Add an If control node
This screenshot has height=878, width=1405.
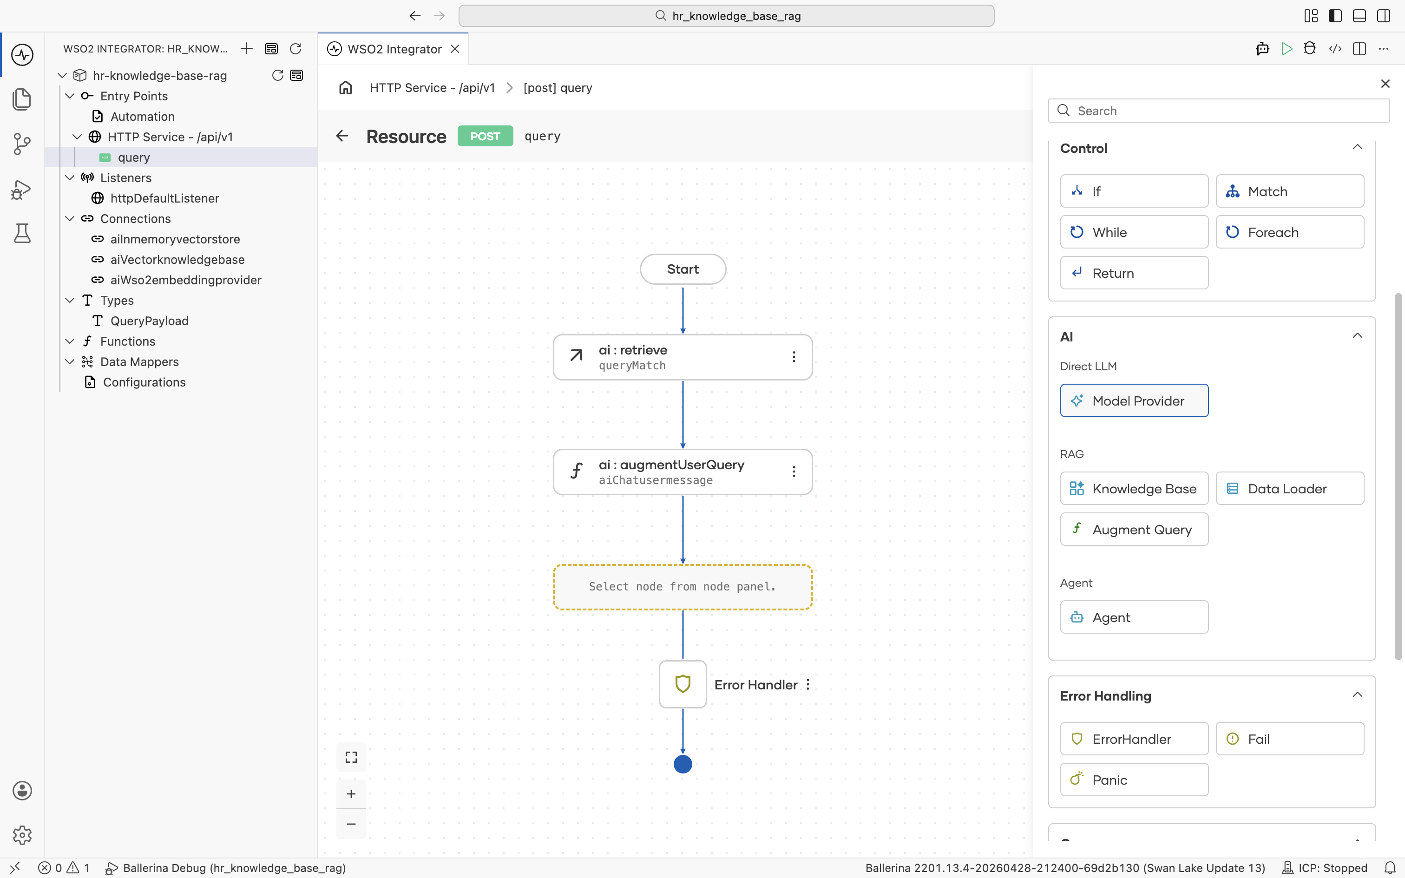pyautogui.click(x=1134, y=191)
